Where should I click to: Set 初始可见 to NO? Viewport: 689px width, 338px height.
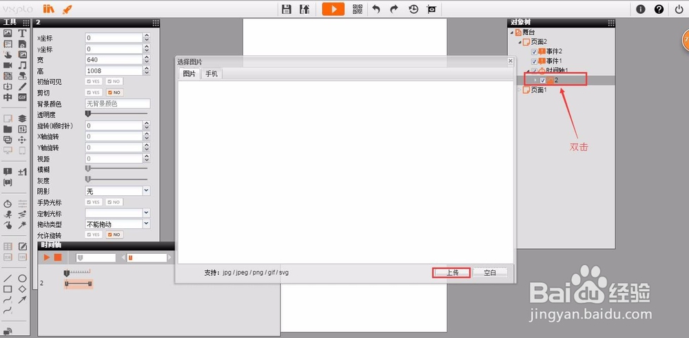(114, 82)
